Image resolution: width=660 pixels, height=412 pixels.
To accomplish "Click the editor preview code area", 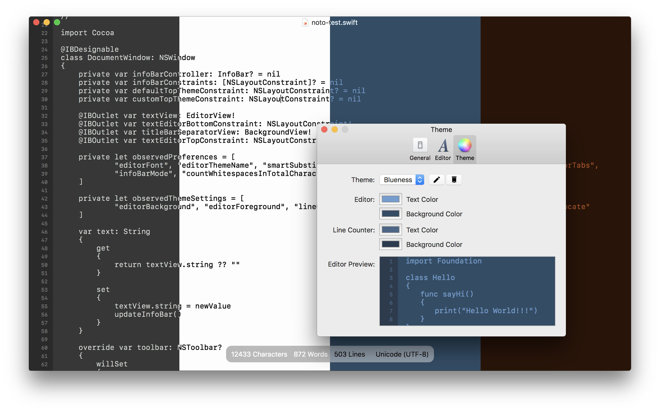I will (476, 291).
